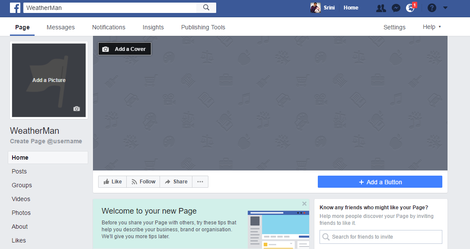The image size is (470, 249).
Task: Click Search for friends to invite field
Action: click(x=381, y=237)
